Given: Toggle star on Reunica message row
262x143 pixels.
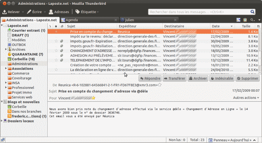Looking at the screenshot, I should tap(56, 32).
